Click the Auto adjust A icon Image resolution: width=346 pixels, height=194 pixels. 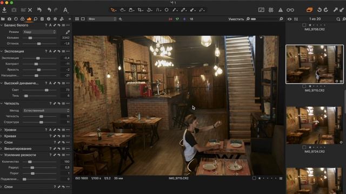point(65,10)
